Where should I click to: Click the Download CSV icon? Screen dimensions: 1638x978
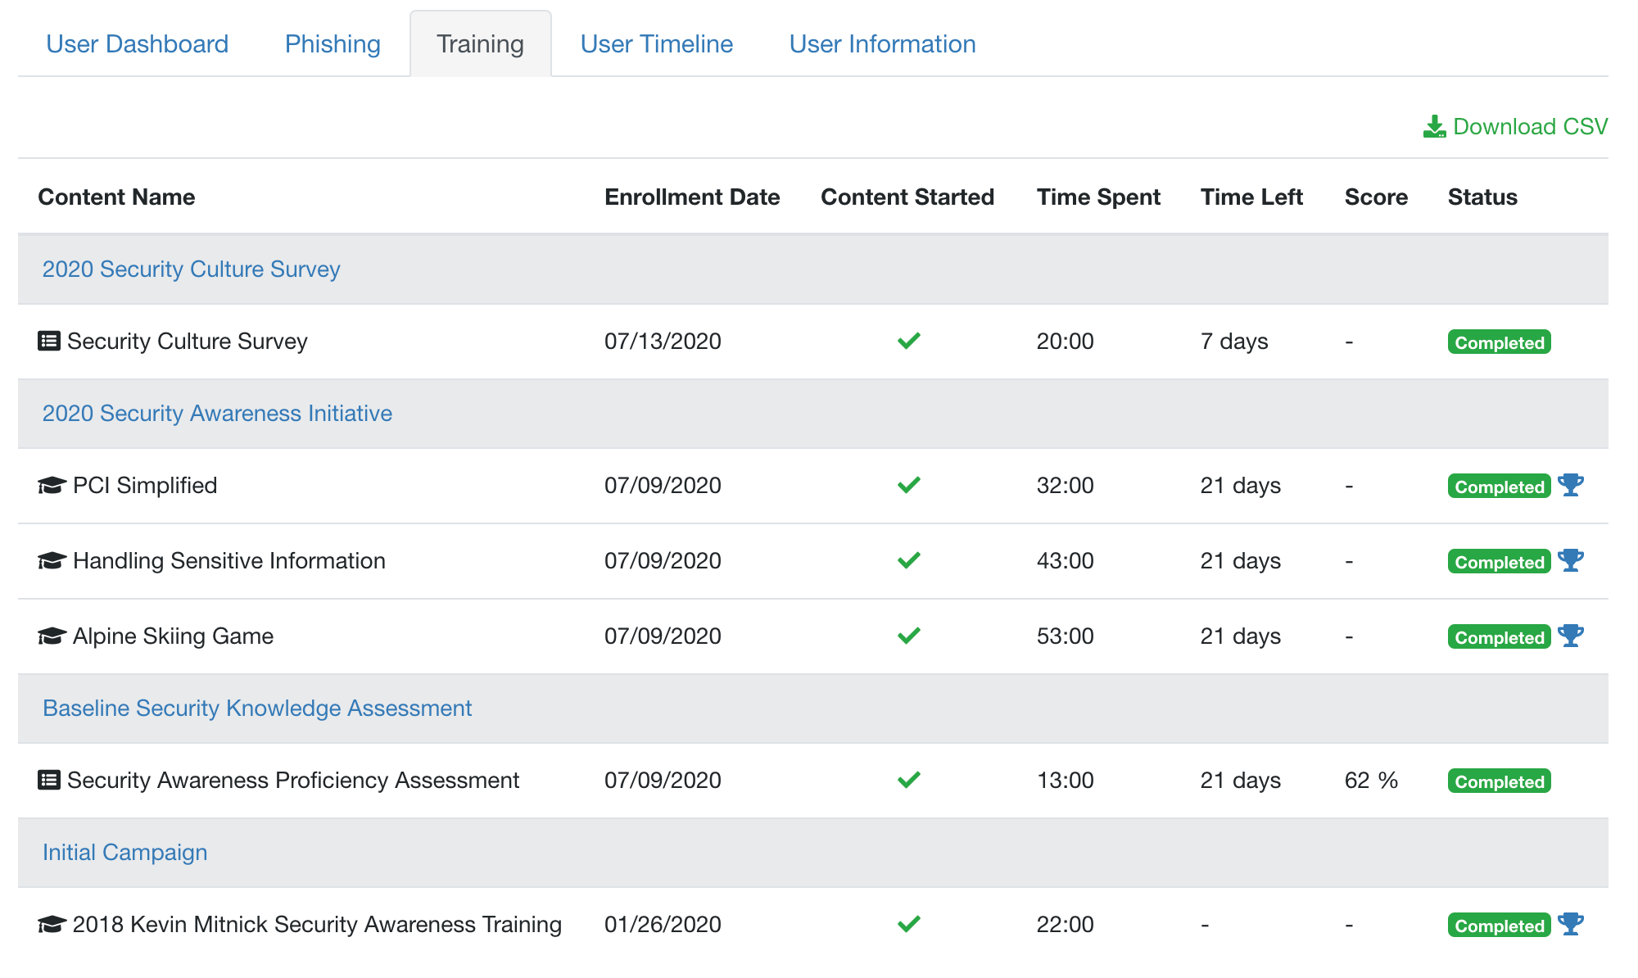coord(1434,126)
